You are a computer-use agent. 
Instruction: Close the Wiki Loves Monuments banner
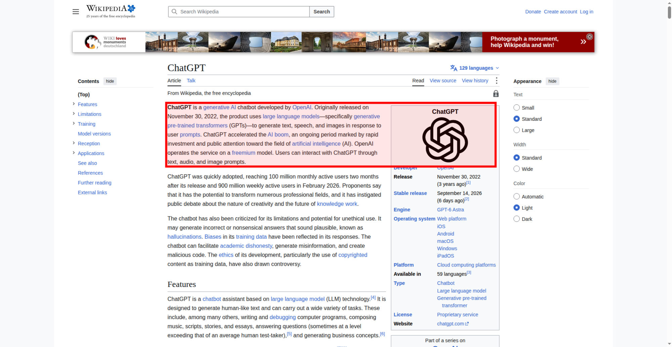tap(589, 37)
